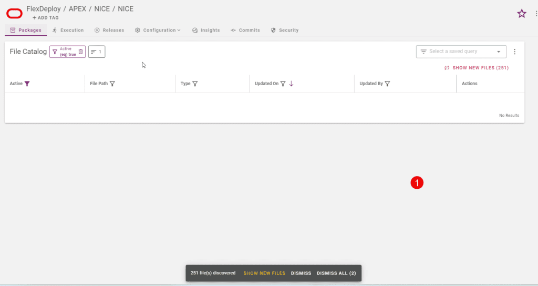Click DISMISS in the snackbar
538x286 pixels.
[x=301, y=273]
